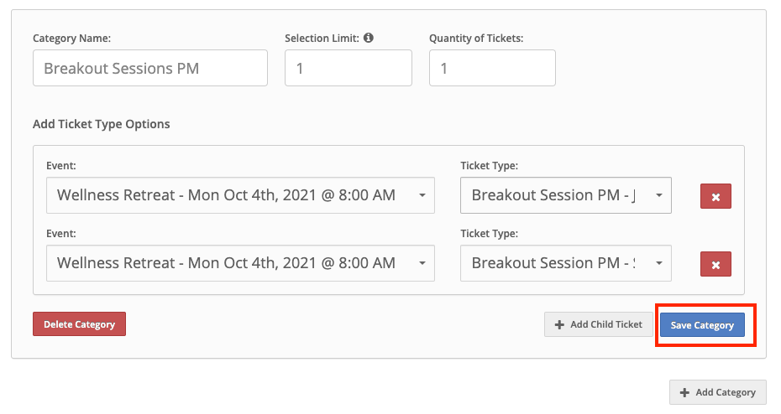
Task: Add a child ticket to this category
Action: click(598, 324)
